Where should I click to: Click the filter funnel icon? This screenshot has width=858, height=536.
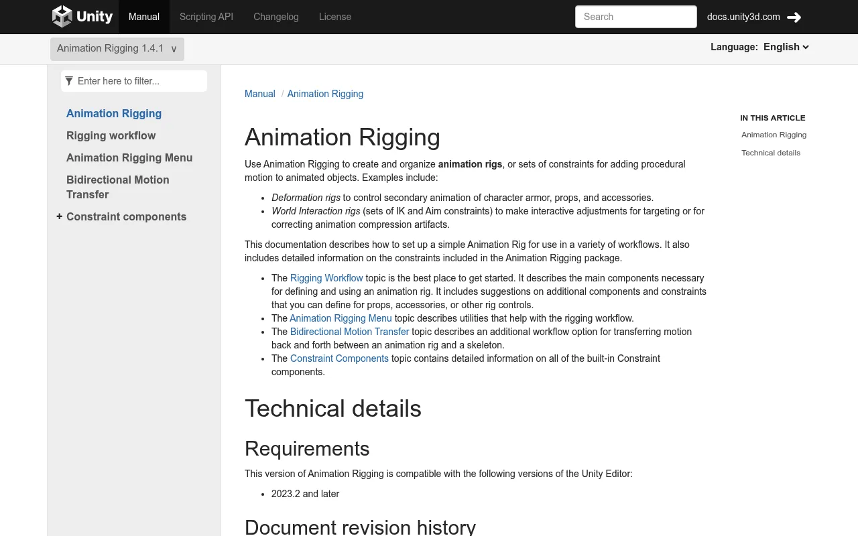[x=69, y=81]
